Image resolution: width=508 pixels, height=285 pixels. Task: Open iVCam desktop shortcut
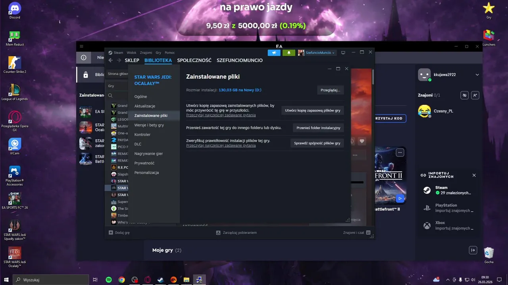15,146
